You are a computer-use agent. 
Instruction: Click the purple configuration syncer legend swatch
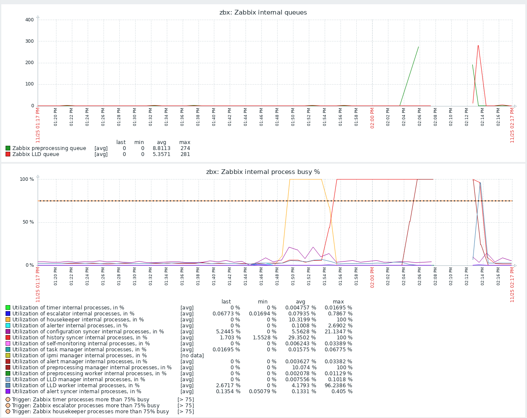click(8, 332)
